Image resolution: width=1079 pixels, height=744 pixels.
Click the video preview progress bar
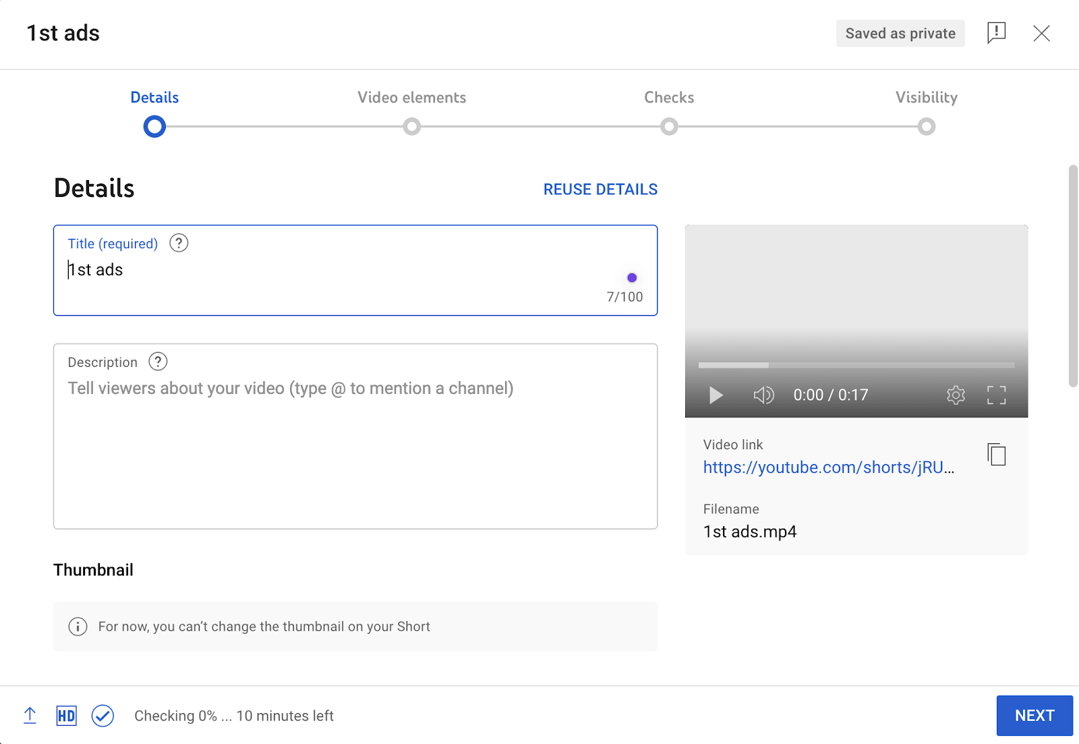pos(856,365)
